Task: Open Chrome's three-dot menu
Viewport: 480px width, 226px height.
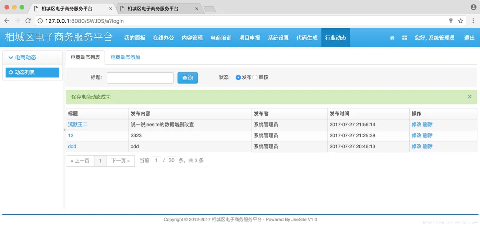Action: click(x=473, y=21)
